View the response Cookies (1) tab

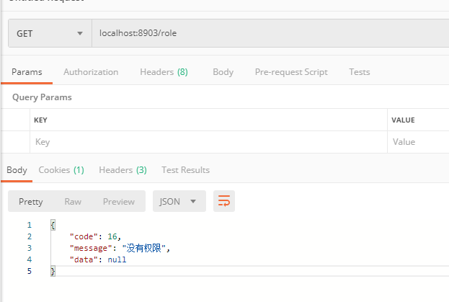pos(61,170)
